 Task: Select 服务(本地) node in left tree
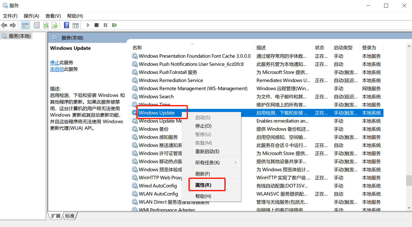[x=20, y=36]
